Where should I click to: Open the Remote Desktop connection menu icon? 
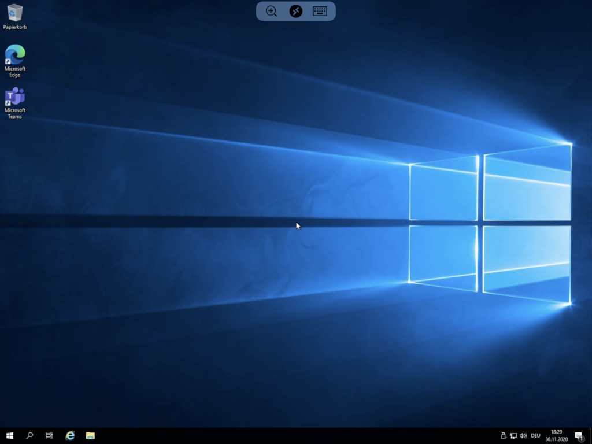point(296,11)
